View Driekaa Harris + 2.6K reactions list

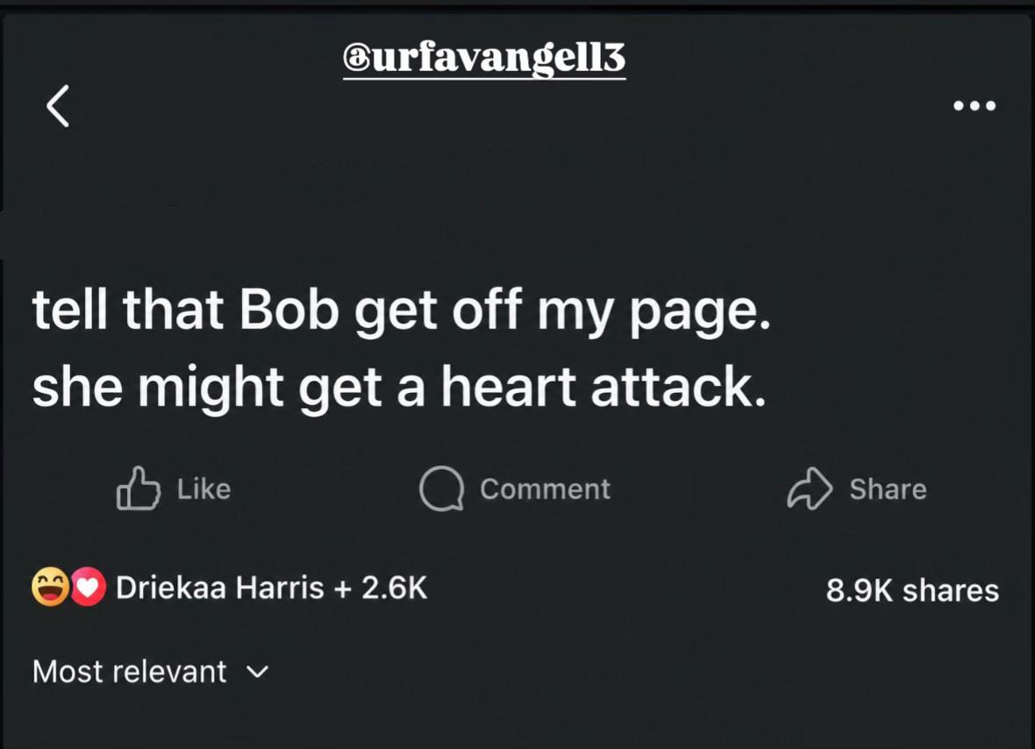click(230, 588)
